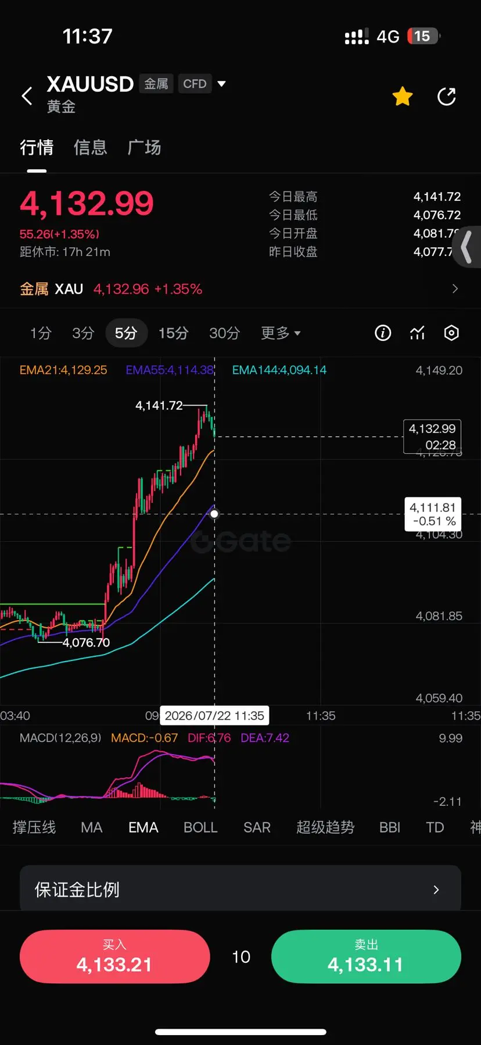Viewport: 481px width, 1045px height.
Task: Tap the 卖出 4,133.11 button
Action: (366, 957)
